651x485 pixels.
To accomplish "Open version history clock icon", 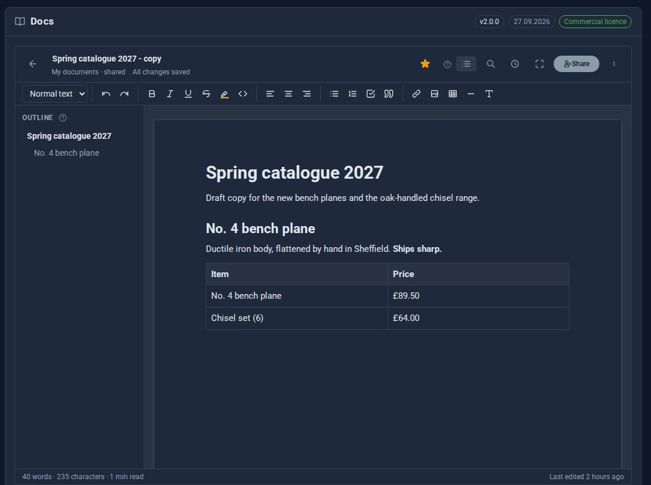I will (515, 64).
